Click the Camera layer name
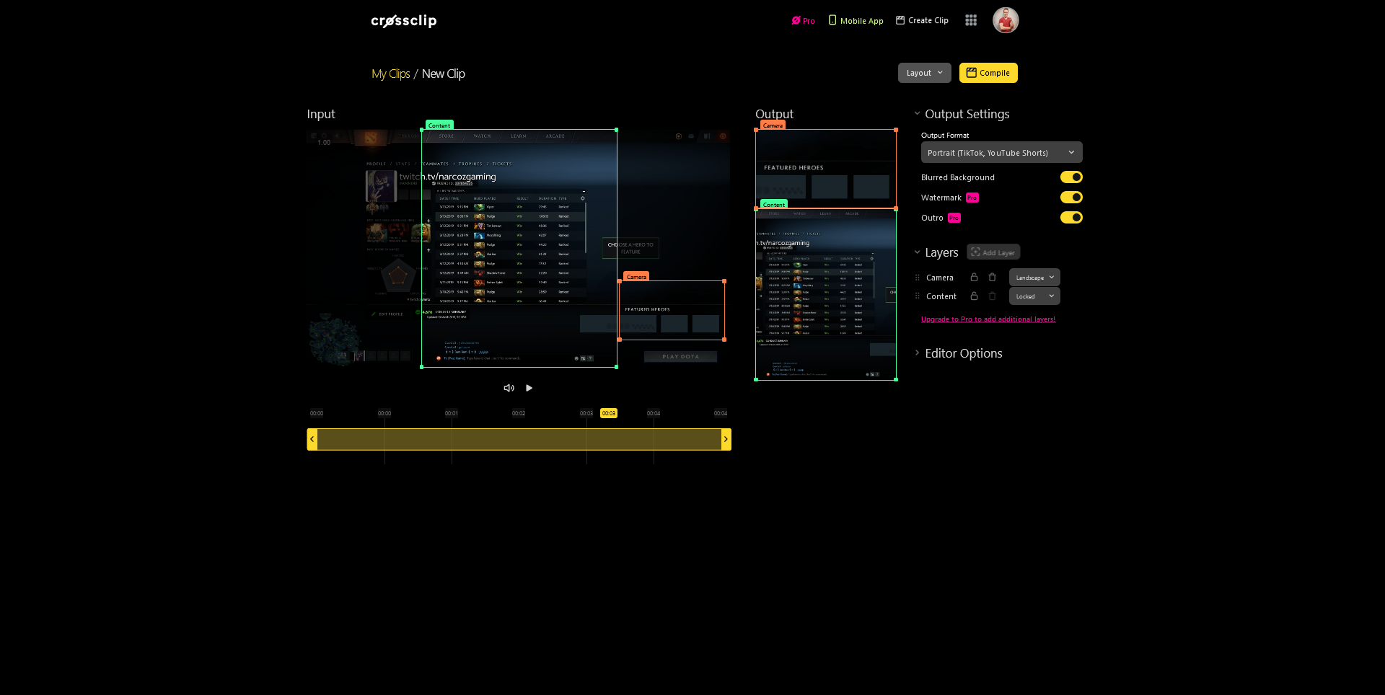The image size is (1385, 695). click(x=940, y=278)
